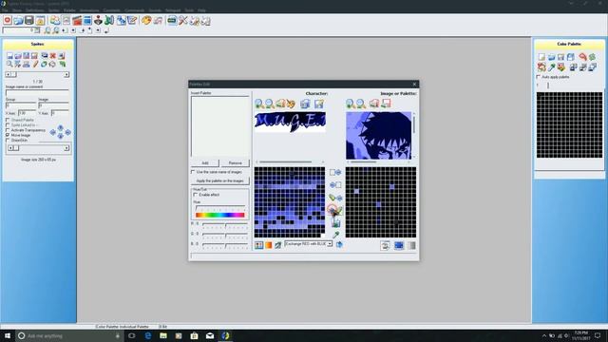This screenshot has width=608, height=342.
Task: Click the down arrow move-image button in Sprites panel
Action: pyautogui.click(x=61, y=137)
